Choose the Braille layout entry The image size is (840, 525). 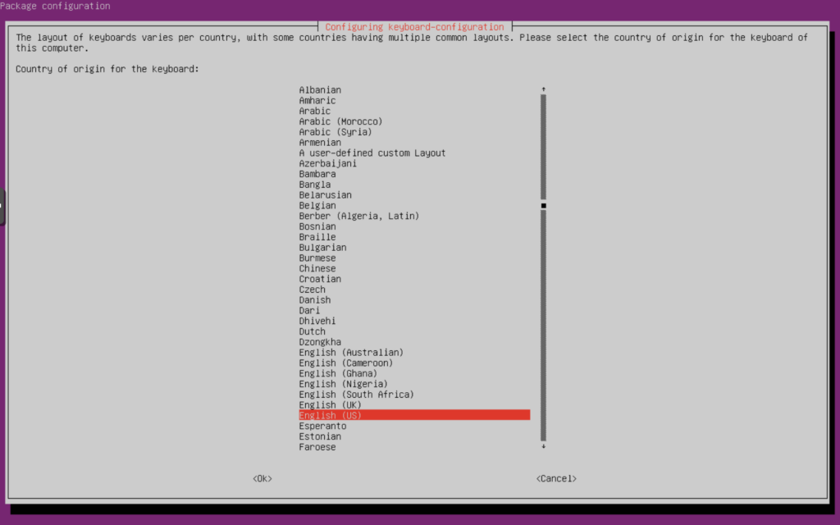tap(317, 237)
